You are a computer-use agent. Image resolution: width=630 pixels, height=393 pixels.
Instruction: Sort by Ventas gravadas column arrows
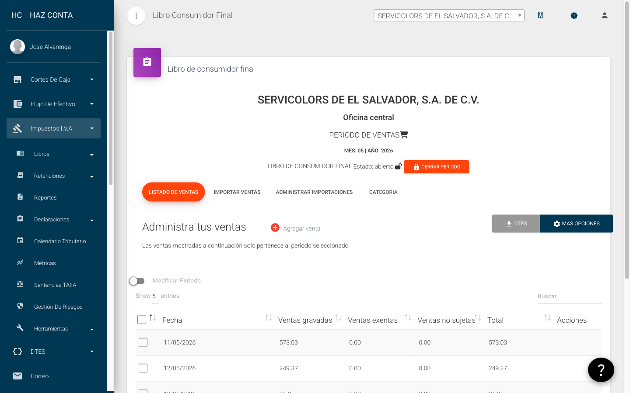click(x=338, y=318)
